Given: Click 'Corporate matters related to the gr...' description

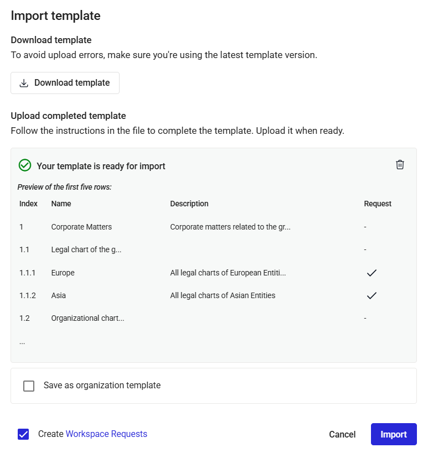Looking at the screenshot, I should [x=230, y=227].
